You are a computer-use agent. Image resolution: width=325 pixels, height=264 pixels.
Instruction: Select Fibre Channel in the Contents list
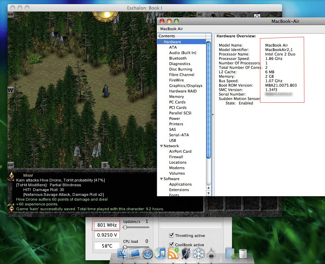point(182,75)
